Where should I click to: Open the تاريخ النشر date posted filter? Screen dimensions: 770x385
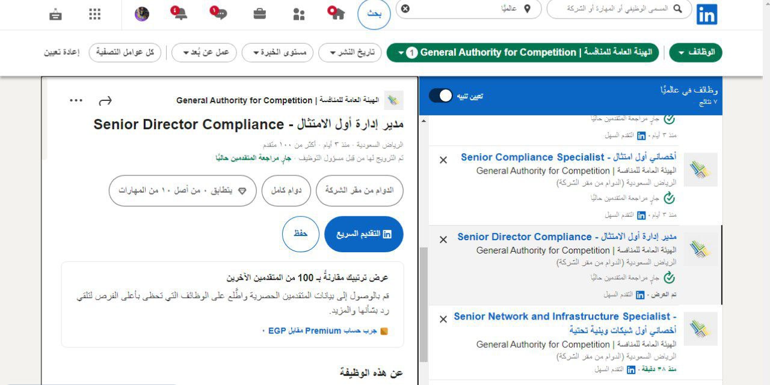(x=350, y=53)
